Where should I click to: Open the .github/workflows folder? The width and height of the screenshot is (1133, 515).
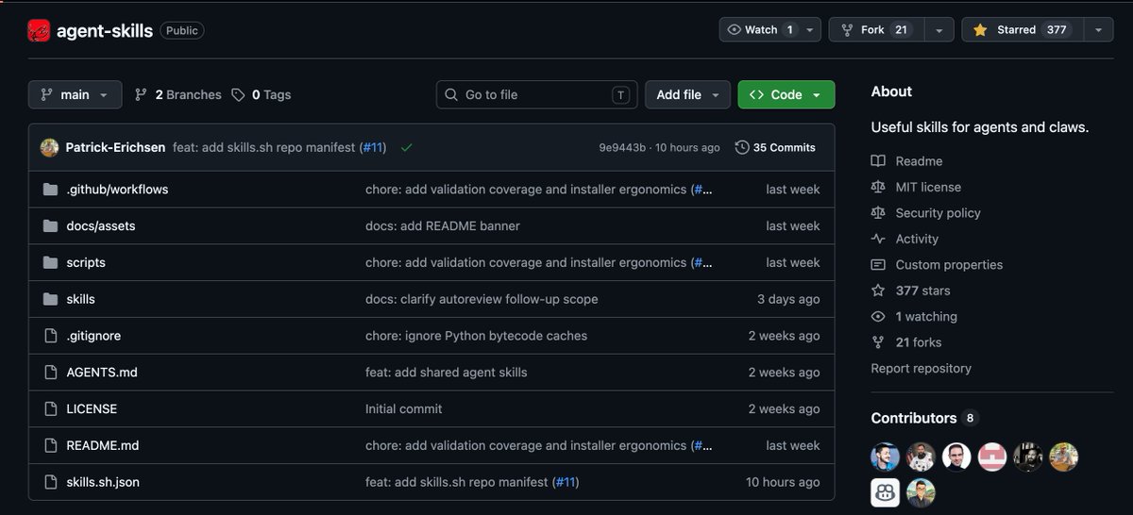point(117,190)
